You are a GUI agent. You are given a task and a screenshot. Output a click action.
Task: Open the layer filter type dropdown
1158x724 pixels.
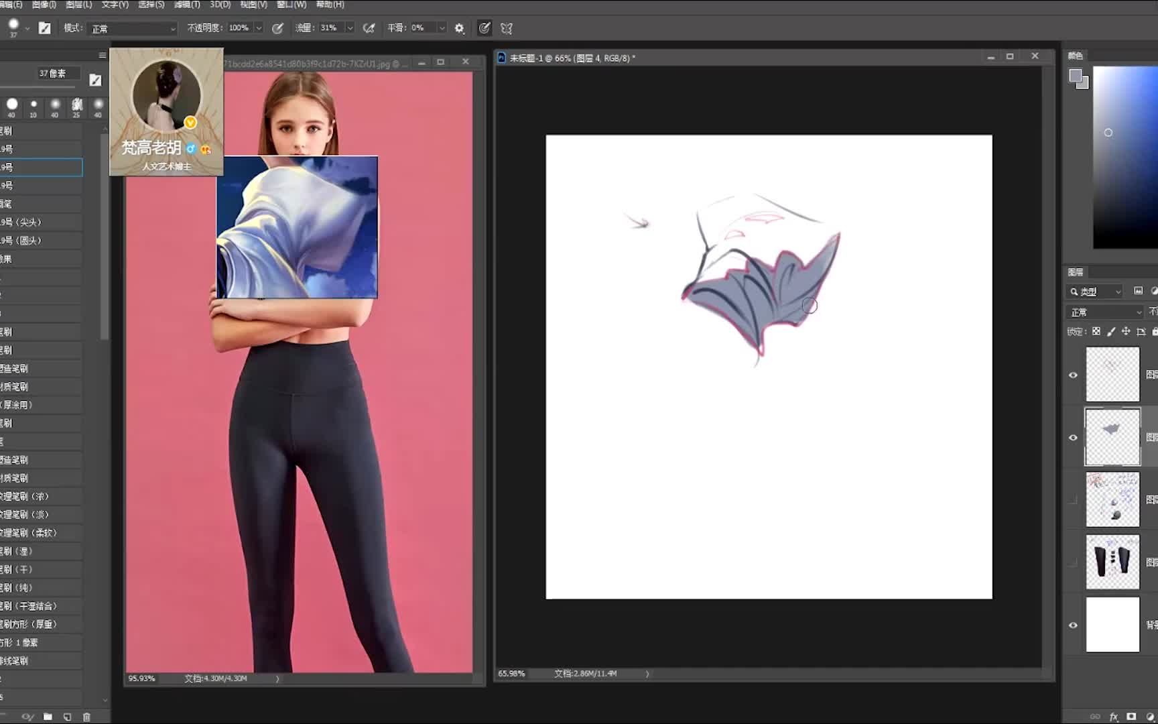[x=1094, y=292]
